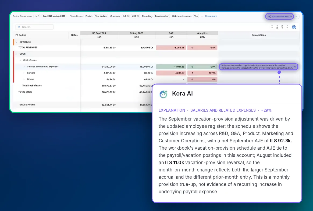Click the 8,905.96 Cr revenue value
This screenshot has height=211, width=313.
point(147,48)
